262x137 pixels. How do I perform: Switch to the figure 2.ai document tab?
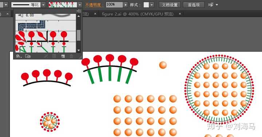tap(138, 14)
